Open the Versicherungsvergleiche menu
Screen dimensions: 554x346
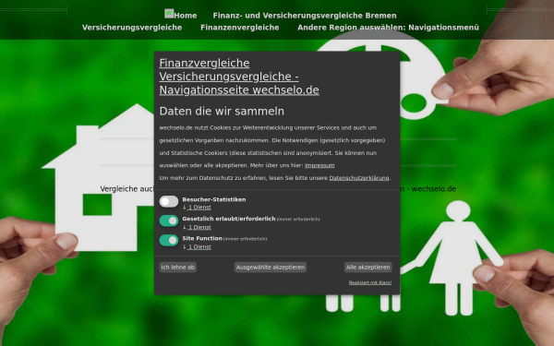tap(132, 28)
